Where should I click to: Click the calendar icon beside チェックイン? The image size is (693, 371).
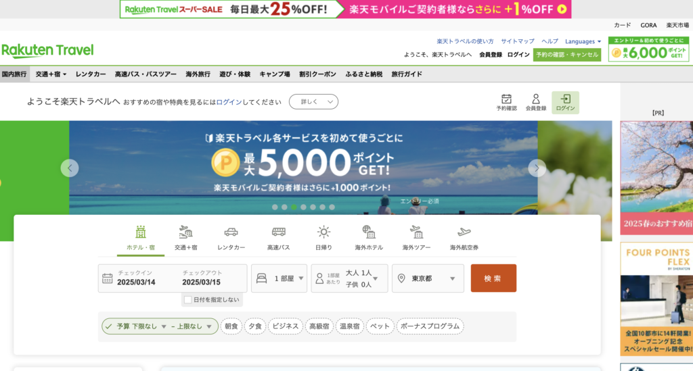[108, 278]
